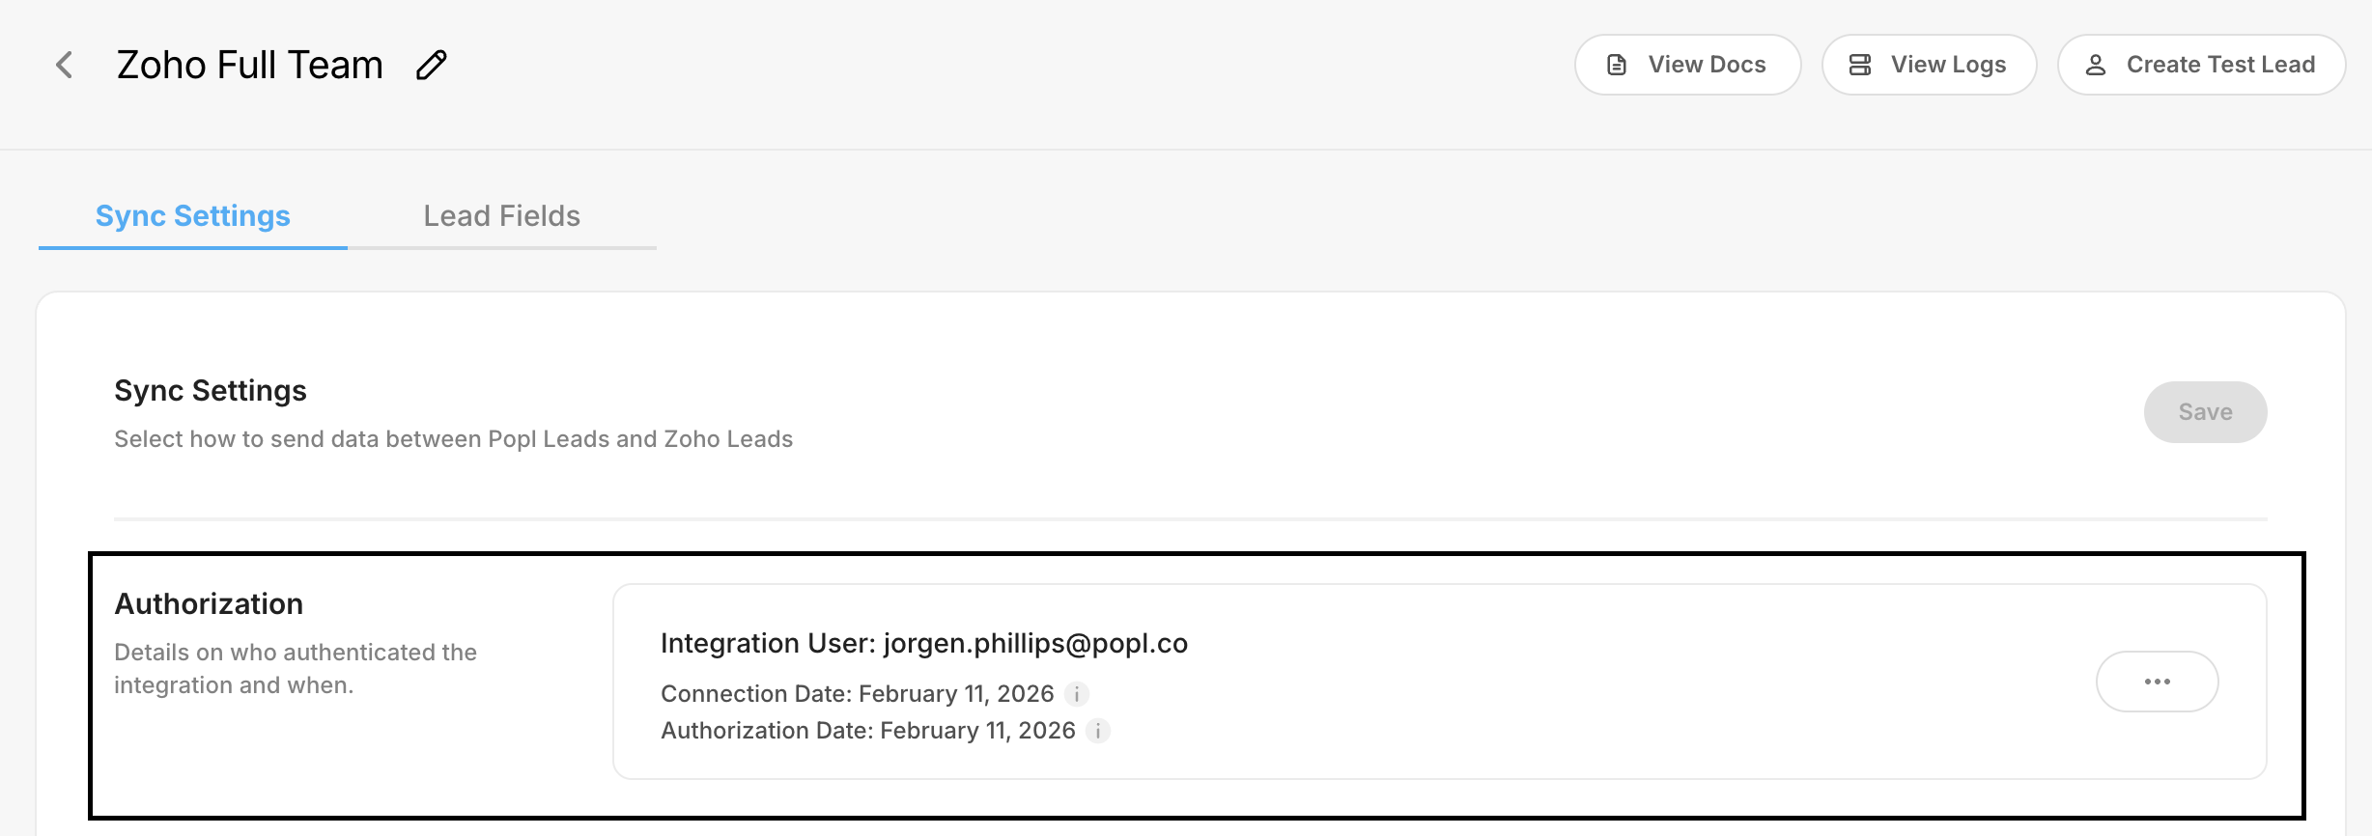
Task: Click the Authorization section heading
Action: (x=209, y=604)
